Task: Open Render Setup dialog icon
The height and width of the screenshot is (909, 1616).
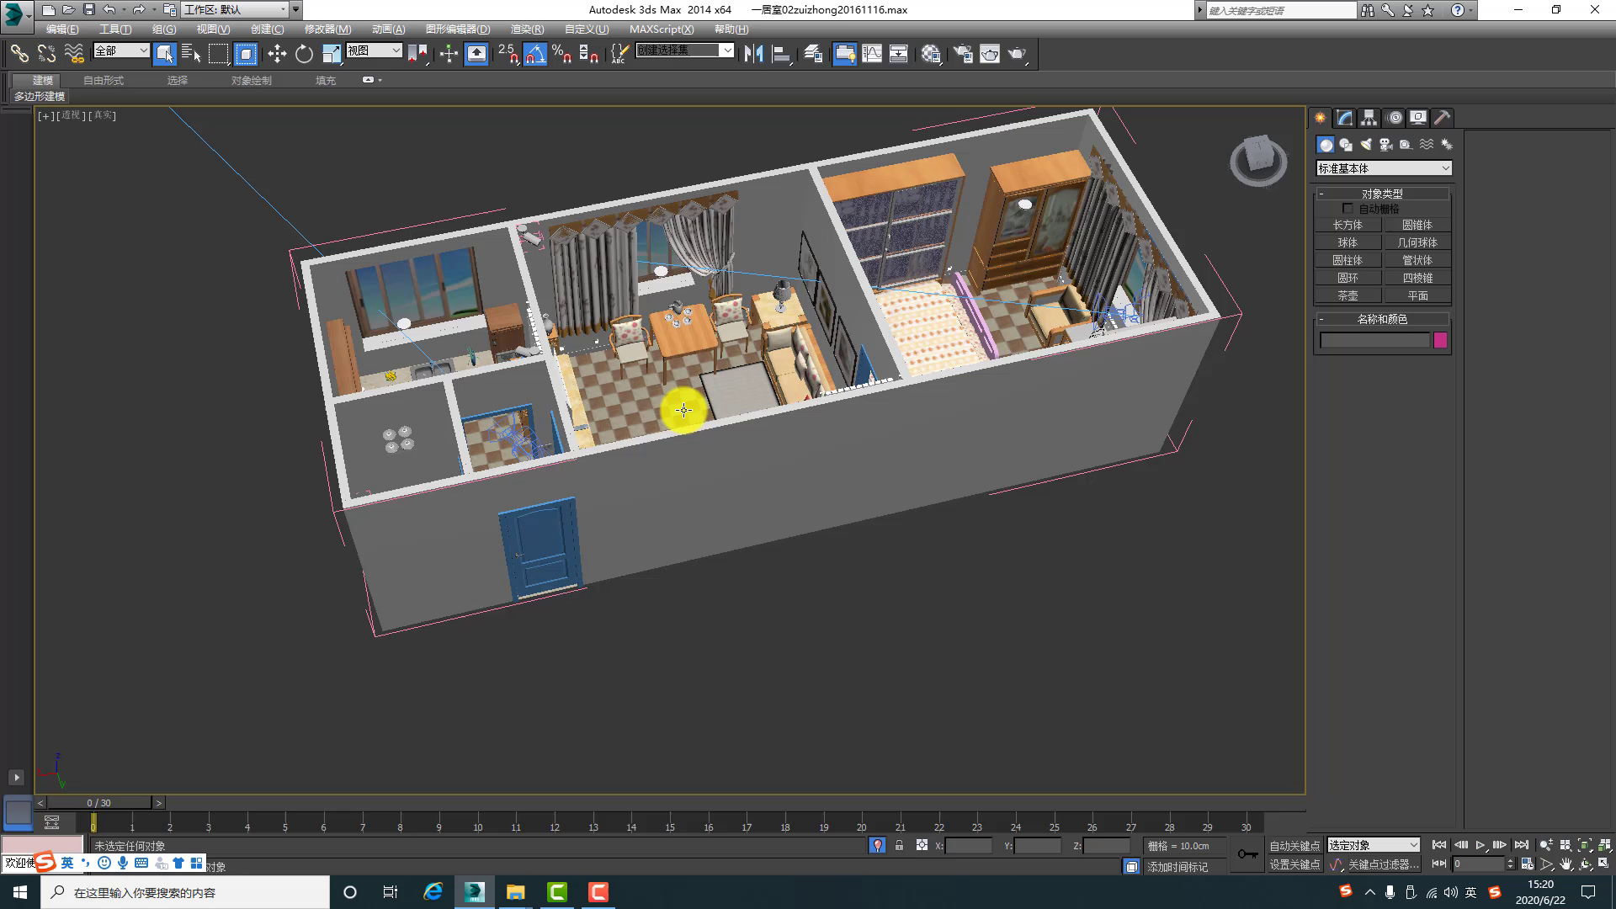Action: point(962,54)
